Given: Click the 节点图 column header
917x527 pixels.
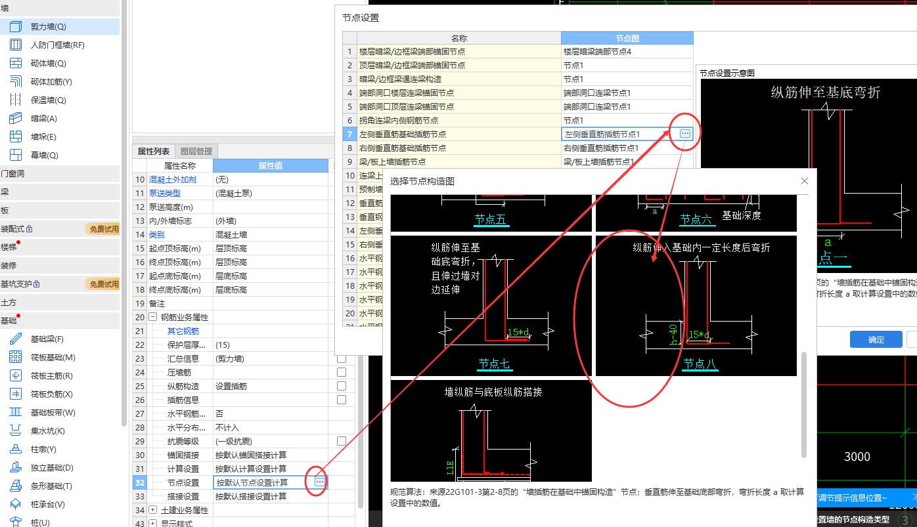Looking at the screenshot, I should click(627, 38).
